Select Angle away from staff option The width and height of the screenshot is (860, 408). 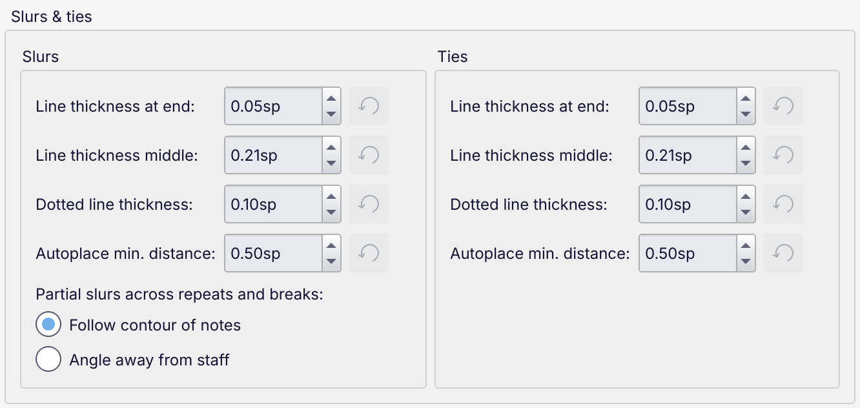click(x=48, y=360)
